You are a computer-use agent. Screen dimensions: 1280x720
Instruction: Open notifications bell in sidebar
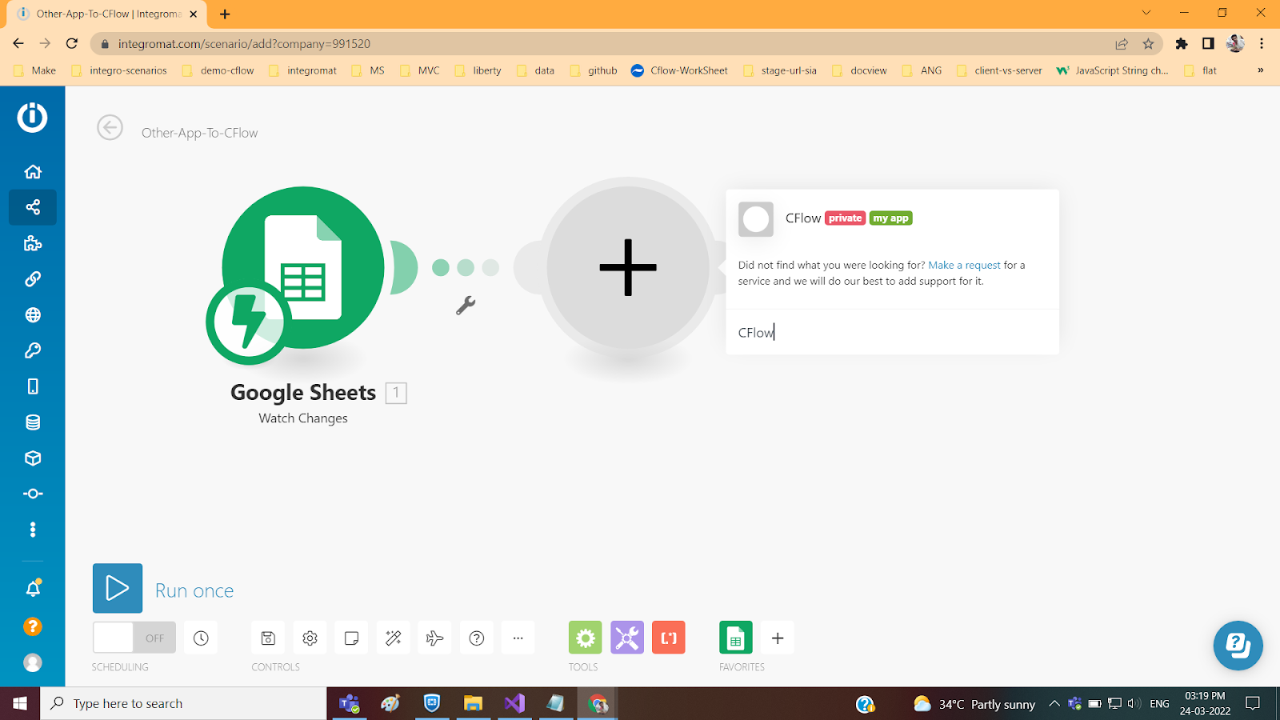tap(33, 589)
